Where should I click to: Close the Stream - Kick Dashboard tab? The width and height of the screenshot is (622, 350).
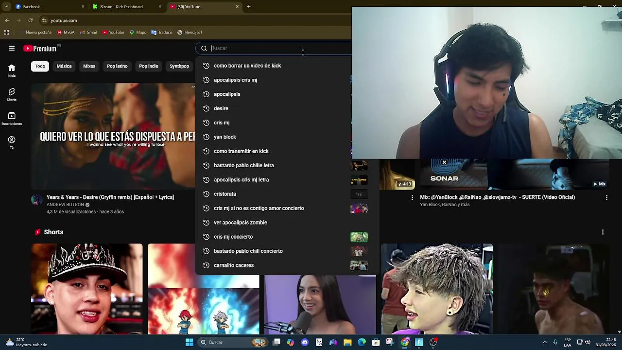[160, 7]
